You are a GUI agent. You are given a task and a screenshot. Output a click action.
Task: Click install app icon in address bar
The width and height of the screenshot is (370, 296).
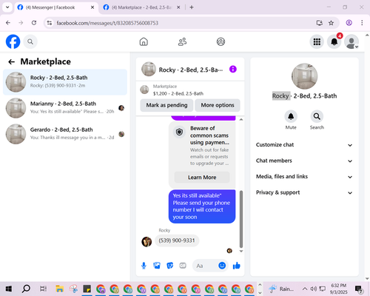(320, 23)
